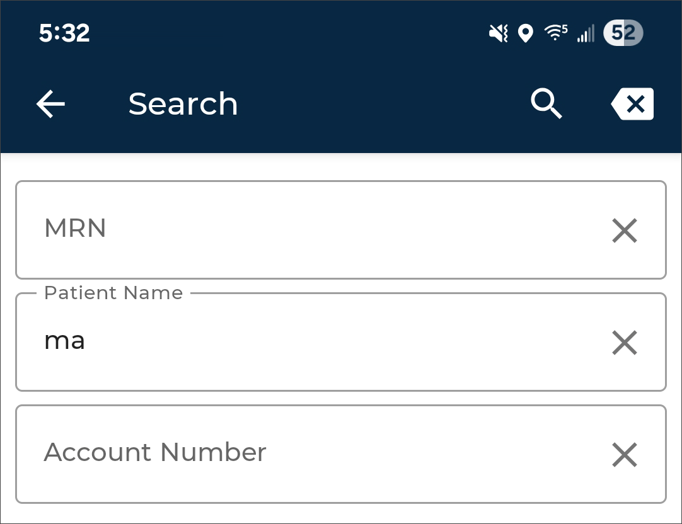Tap the vibrate/mute status bar icon
The width and height of the screenshot is (682, 524).
click(498, 33)
